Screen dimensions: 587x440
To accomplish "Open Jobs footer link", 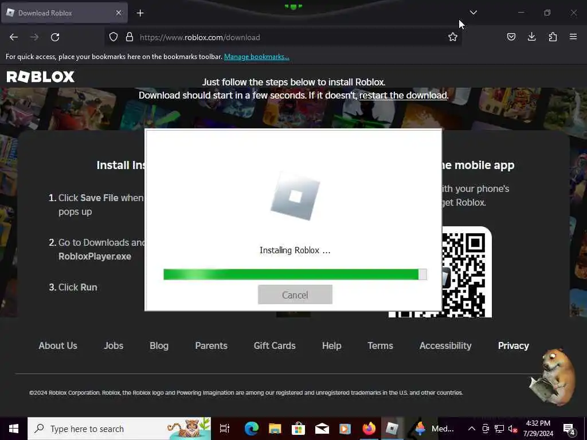I will [114, 345].
